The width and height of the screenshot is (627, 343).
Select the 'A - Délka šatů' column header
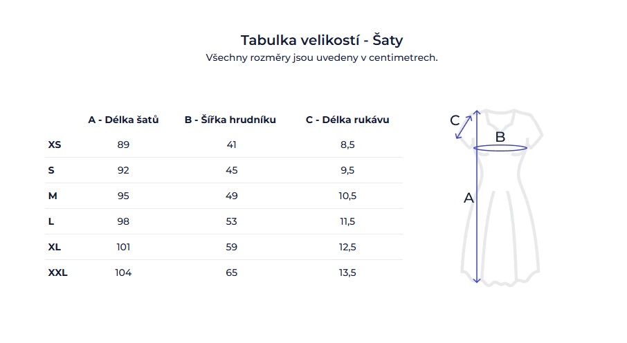[x=123, y=120]
